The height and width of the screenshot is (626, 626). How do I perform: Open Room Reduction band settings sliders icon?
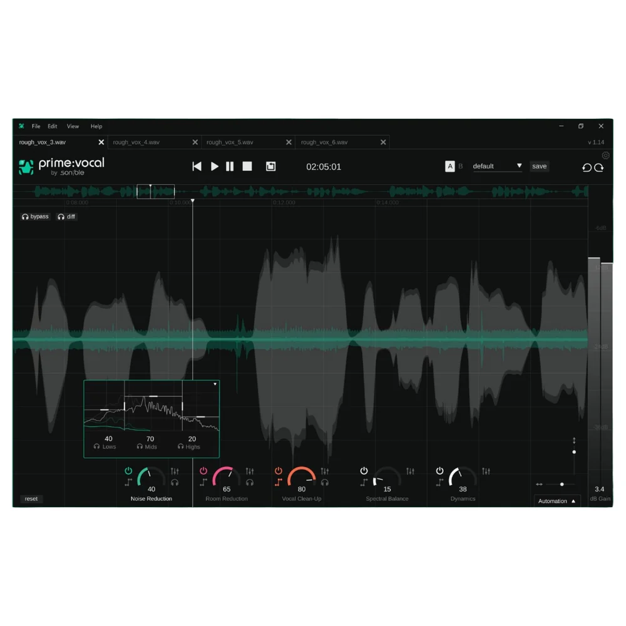250,471
